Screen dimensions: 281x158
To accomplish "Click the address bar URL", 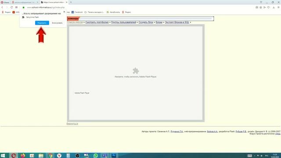I will 46,7.
